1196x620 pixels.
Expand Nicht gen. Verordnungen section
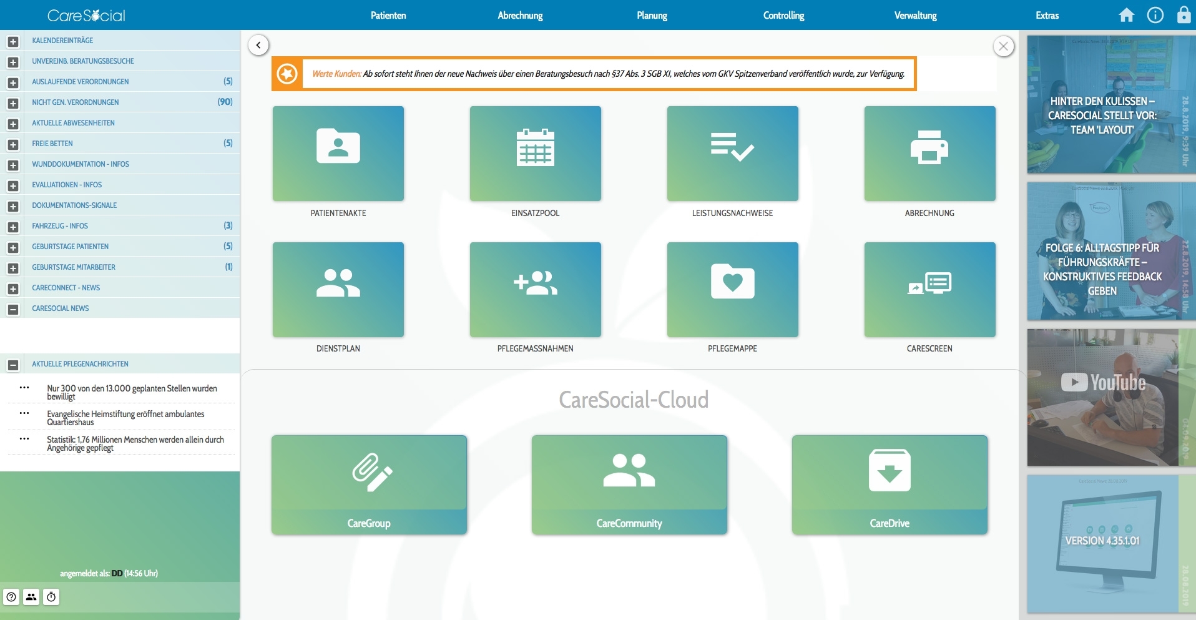pos(12,104)
